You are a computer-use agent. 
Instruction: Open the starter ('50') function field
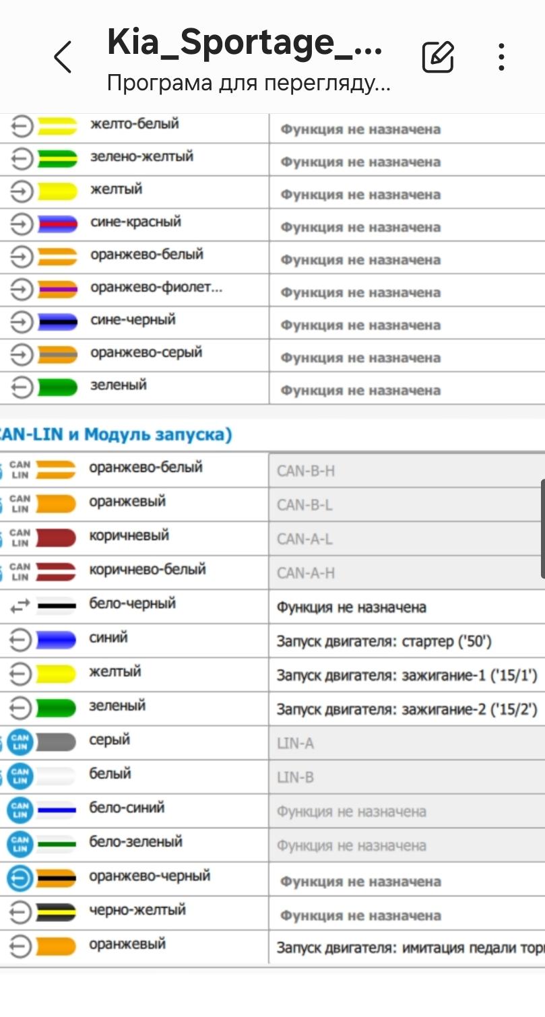(407, 641)
